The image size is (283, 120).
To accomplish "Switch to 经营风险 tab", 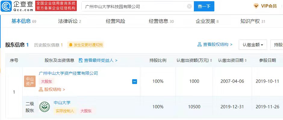I will (116, 21).
